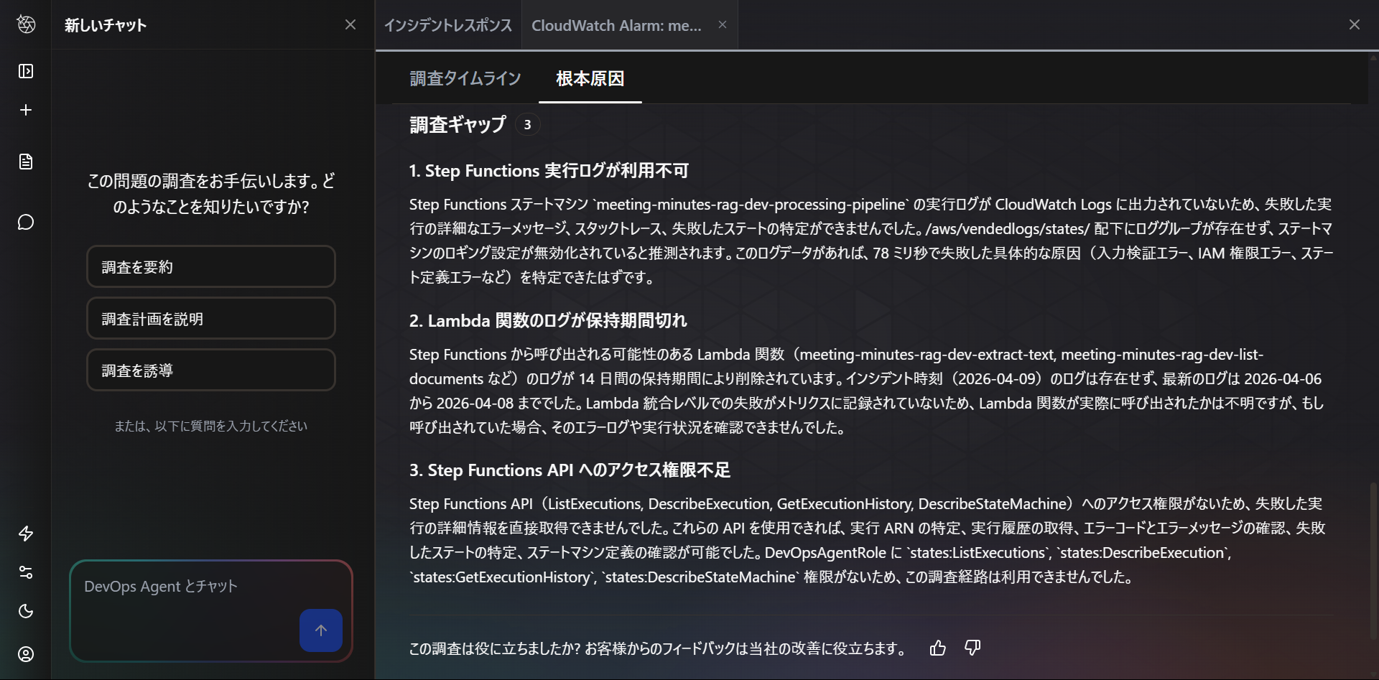Open the chat bubble icon in sidebar
1379x680 pixels.
[26, 223]
